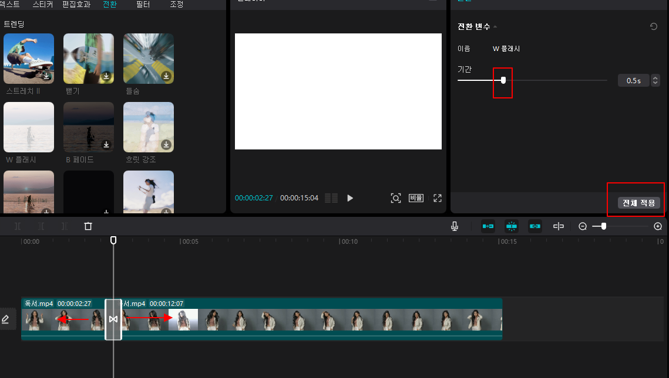Choose the W 플래시 transition thumbnail
The height and width of the screenshot is (378, 669).
29,127
